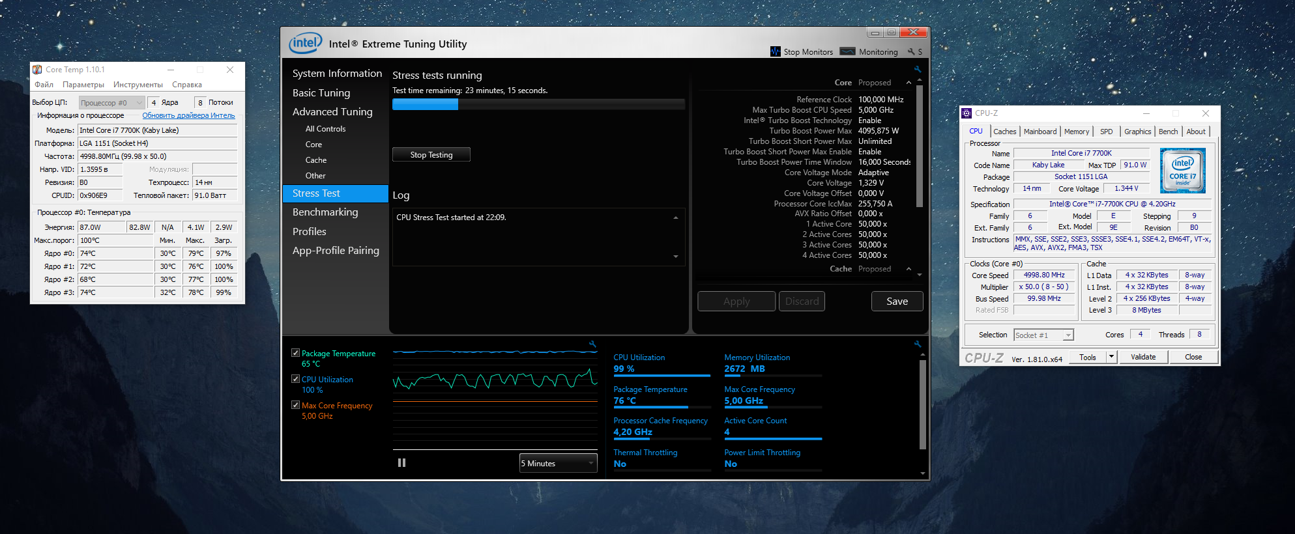Uncheck Max Core Frequency graph checkbox

point(295,405)
